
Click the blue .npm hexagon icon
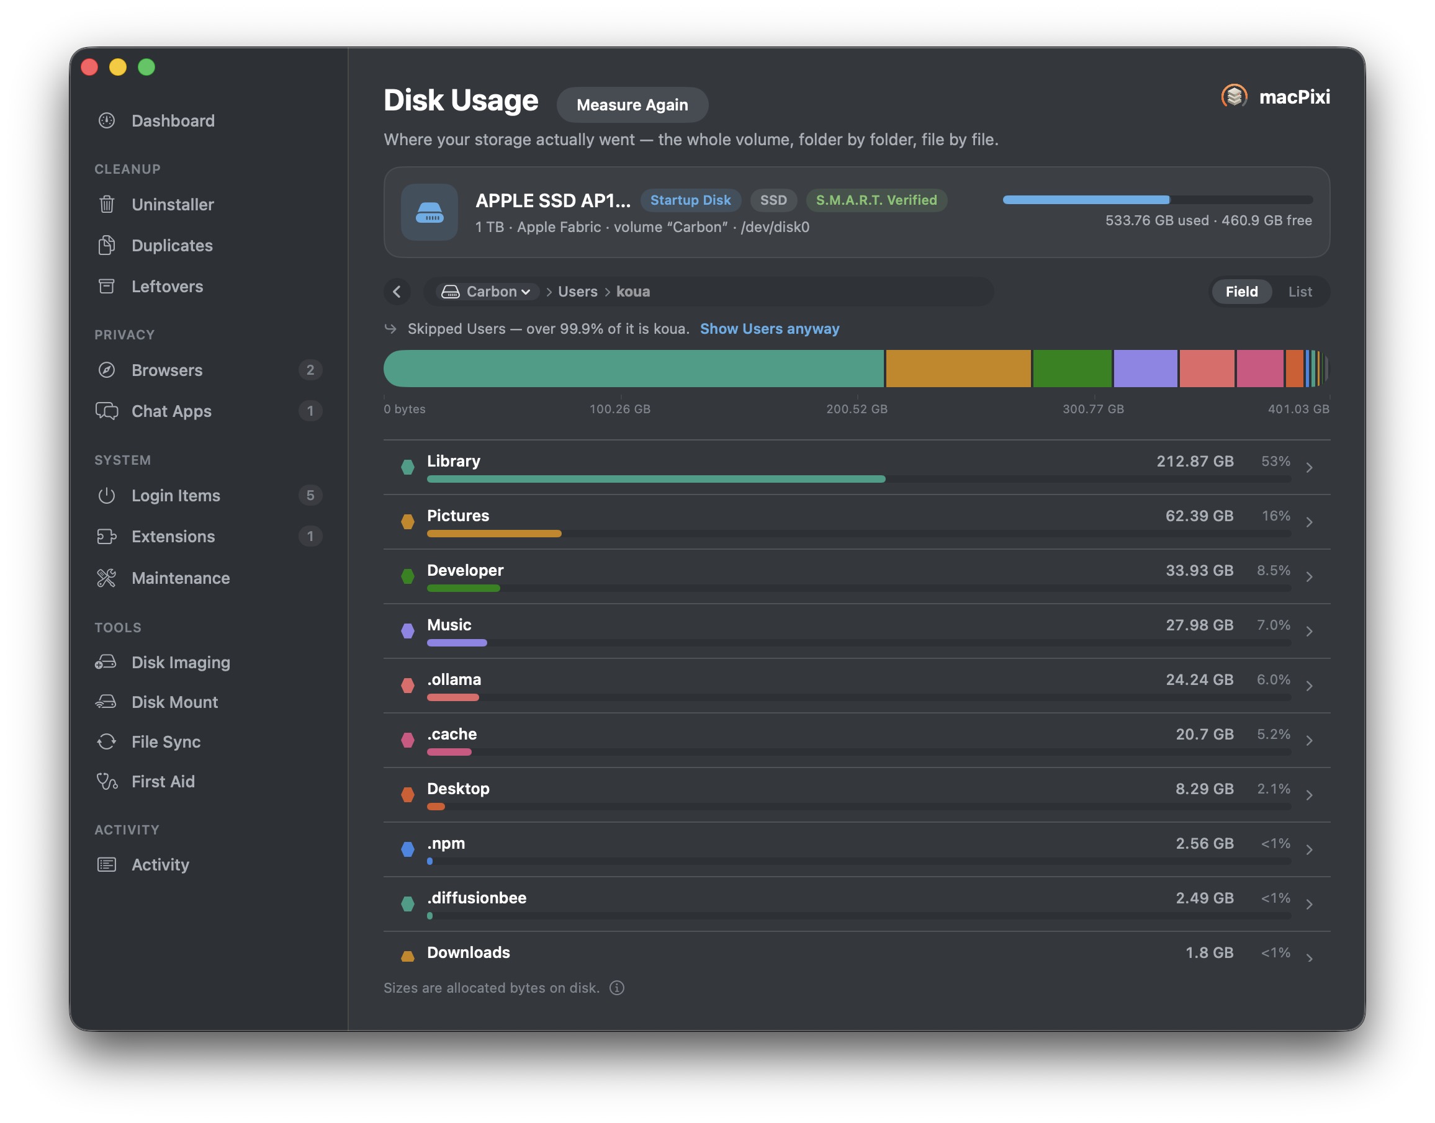pyautogui.click(x=408, y=849)
